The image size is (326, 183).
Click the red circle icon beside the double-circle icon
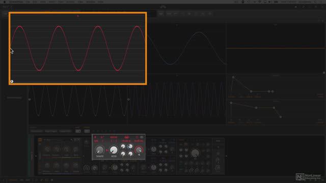(137, 137)
